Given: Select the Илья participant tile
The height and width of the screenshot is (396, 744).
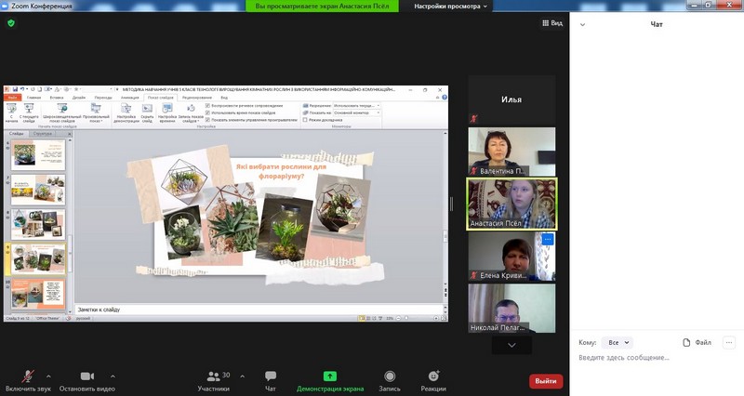Looking at the screenshot, I should pyautogui.click(x=511, y=99).
